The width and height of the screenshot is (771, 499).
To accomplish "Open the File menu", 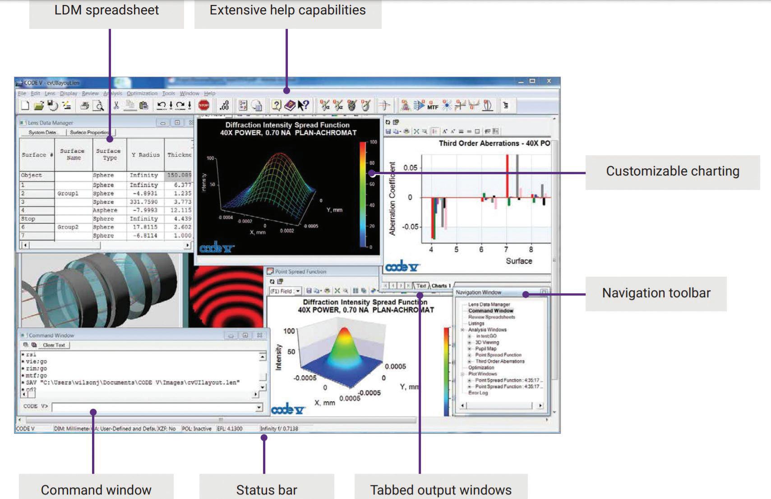I will 22,93.
